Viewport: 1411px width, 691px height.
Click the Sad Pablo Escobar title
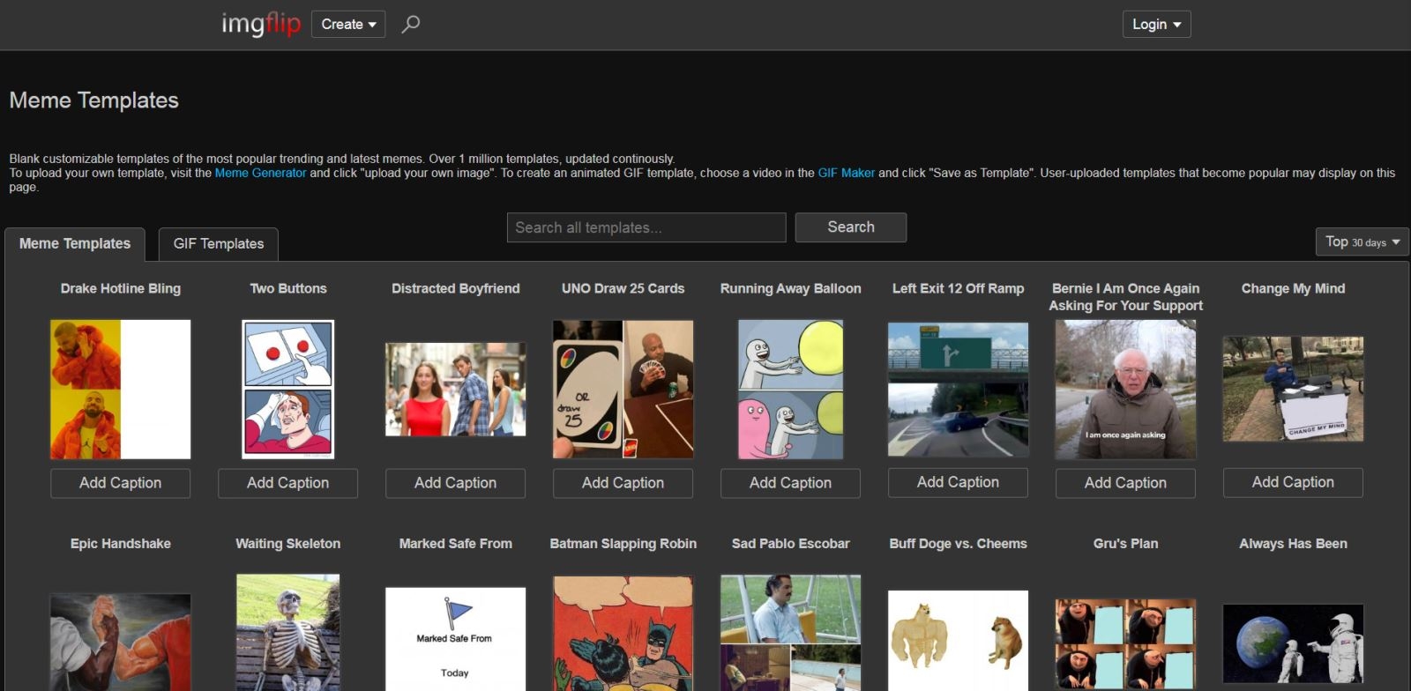pyautogui.click(x=791, y=544)
